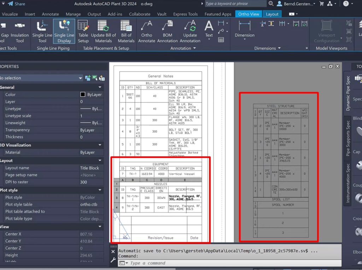The width and height of the screenshot is (362, 270).
Task: Click the Quick Select icon in Properties
Action: 101,78
